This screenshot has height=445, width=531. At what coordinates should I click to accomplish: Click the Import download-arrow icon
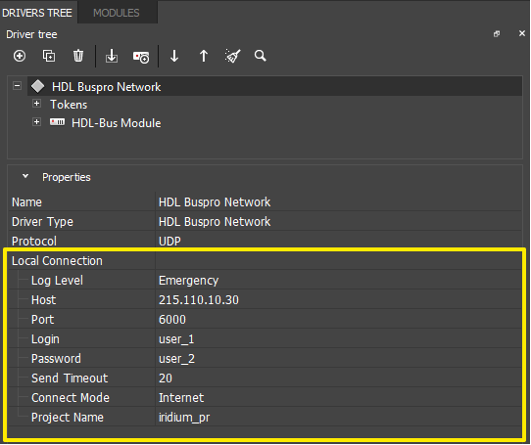112,56
